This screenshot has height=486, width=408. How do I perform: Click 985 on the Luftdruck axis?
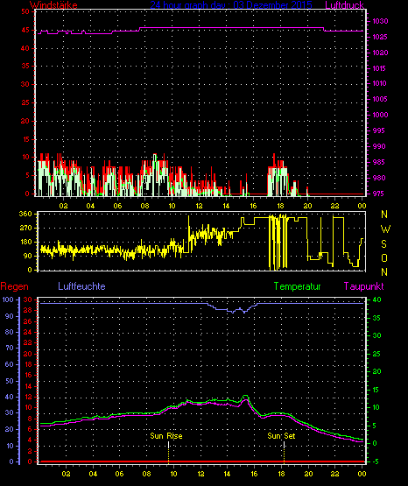tap(378, 162)
